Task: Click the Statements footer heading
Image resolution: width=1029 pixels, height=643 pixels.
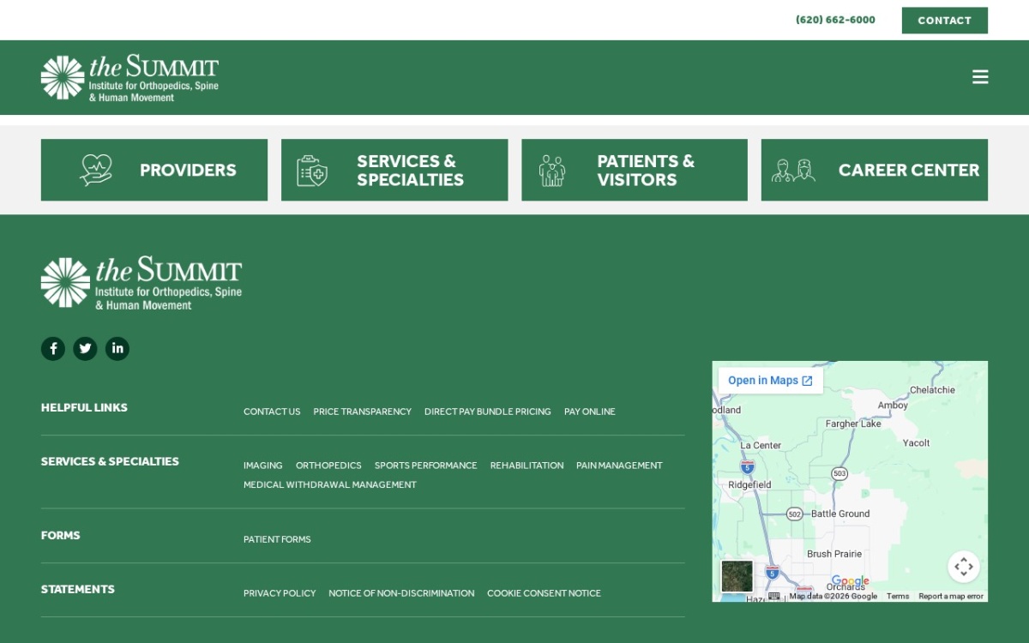Action: click(x=78, y=589)
